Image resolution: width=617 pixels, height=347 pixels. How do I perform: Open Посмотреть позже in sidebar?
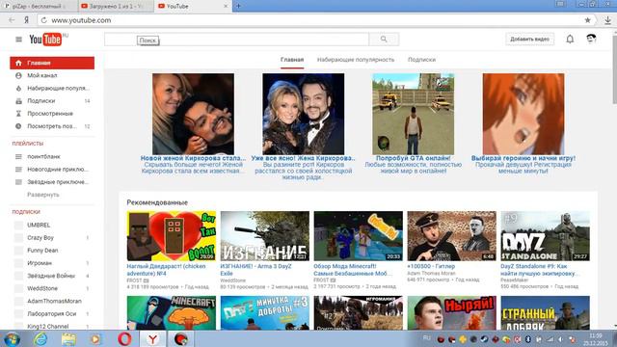pyautogui.click(x=52, y=126)
